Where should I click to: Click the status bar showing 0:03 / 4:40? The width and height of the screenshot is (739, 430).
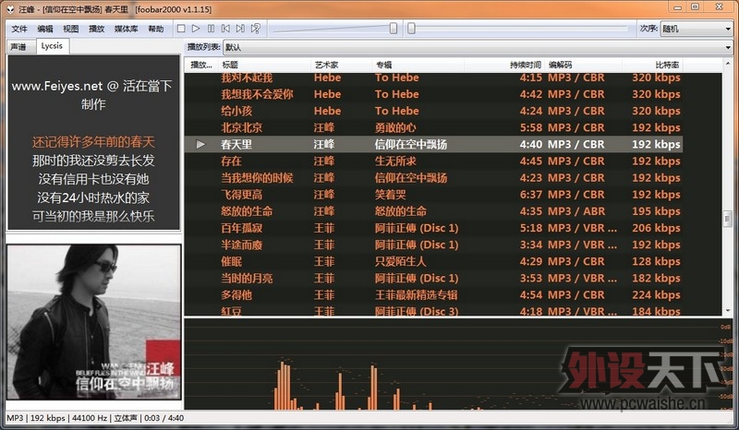click(164, 418)
